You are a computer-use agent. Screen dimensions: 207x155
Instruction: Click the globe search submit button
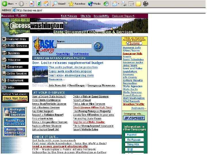pyautogui.click(x=98, y=46)
